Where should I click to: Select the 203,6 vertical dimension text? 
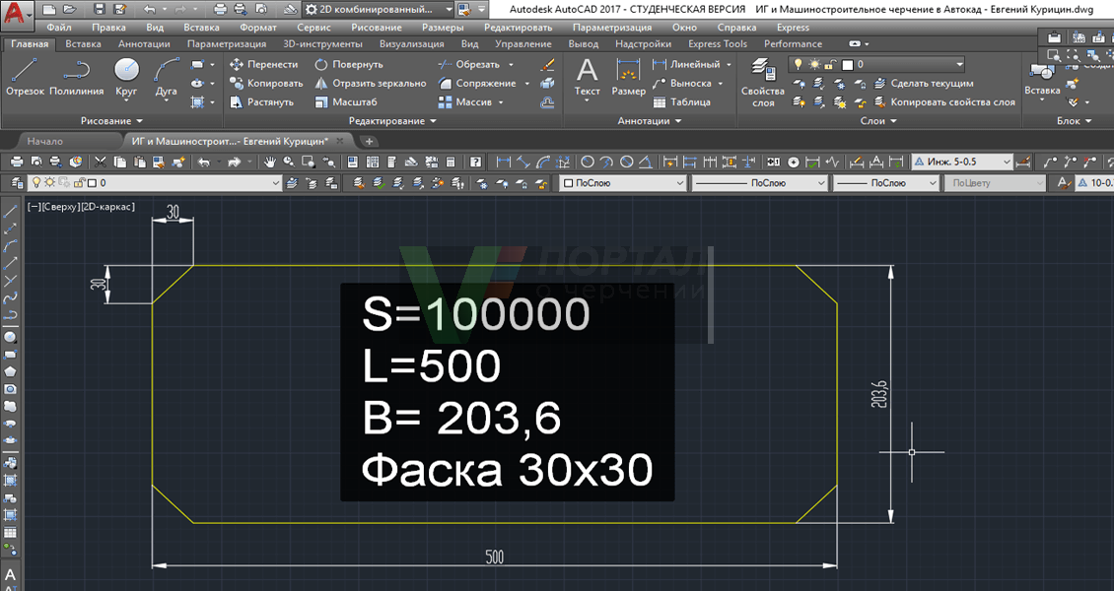878,393
